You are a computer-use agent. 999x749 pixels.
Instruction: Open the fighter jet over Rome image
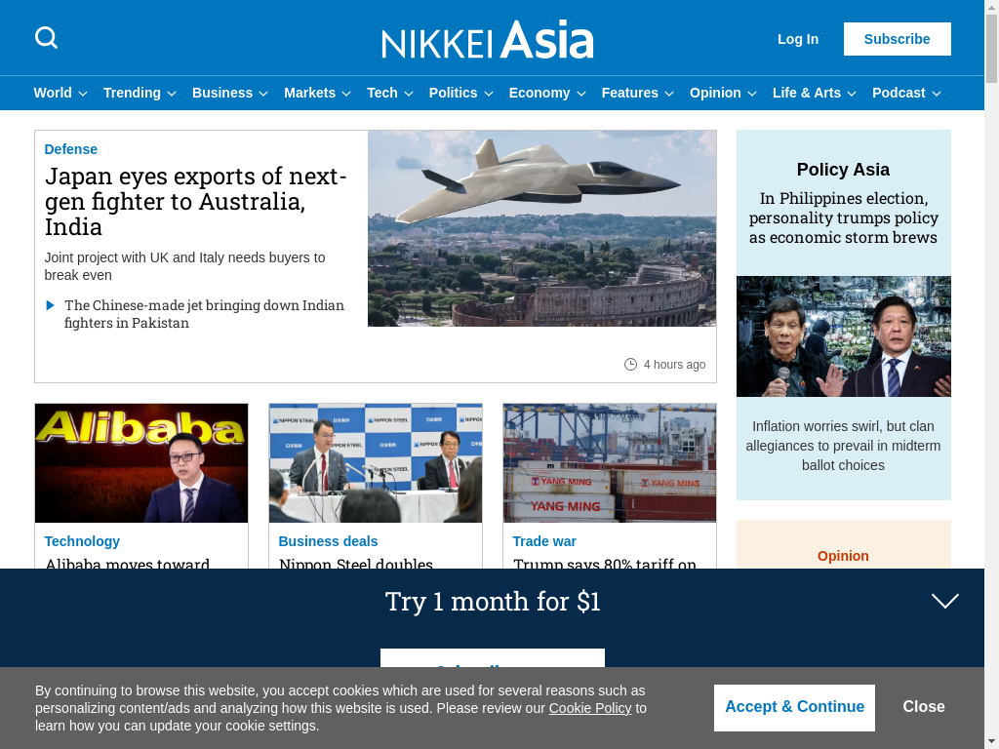[x=542, y=228]
